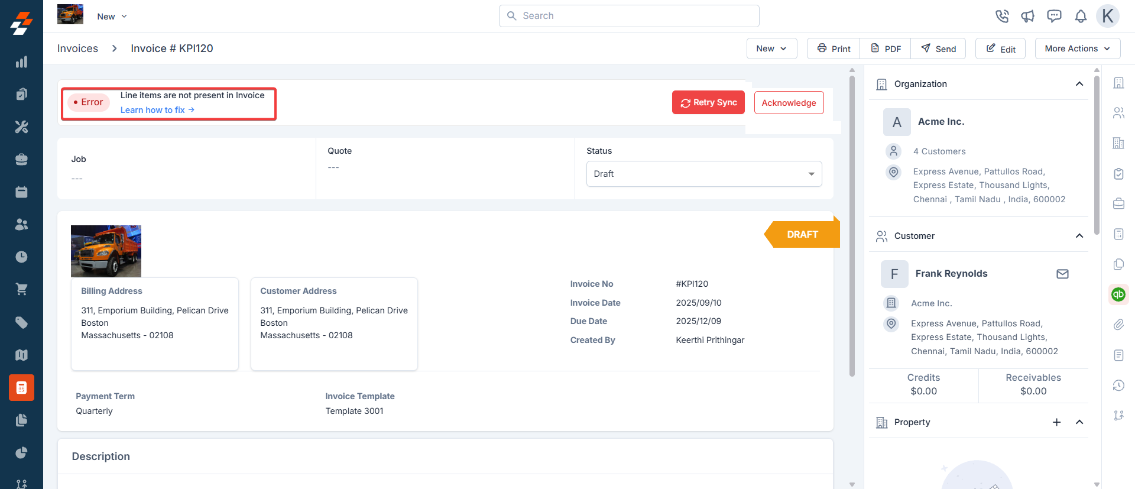Collapse the Customer section chevron

[x=1079, y=236]
